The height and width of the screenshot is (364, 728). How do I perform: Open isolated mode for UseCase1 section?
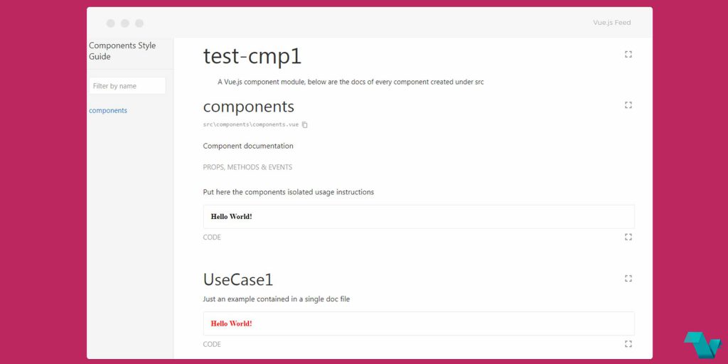pos(628,279)
